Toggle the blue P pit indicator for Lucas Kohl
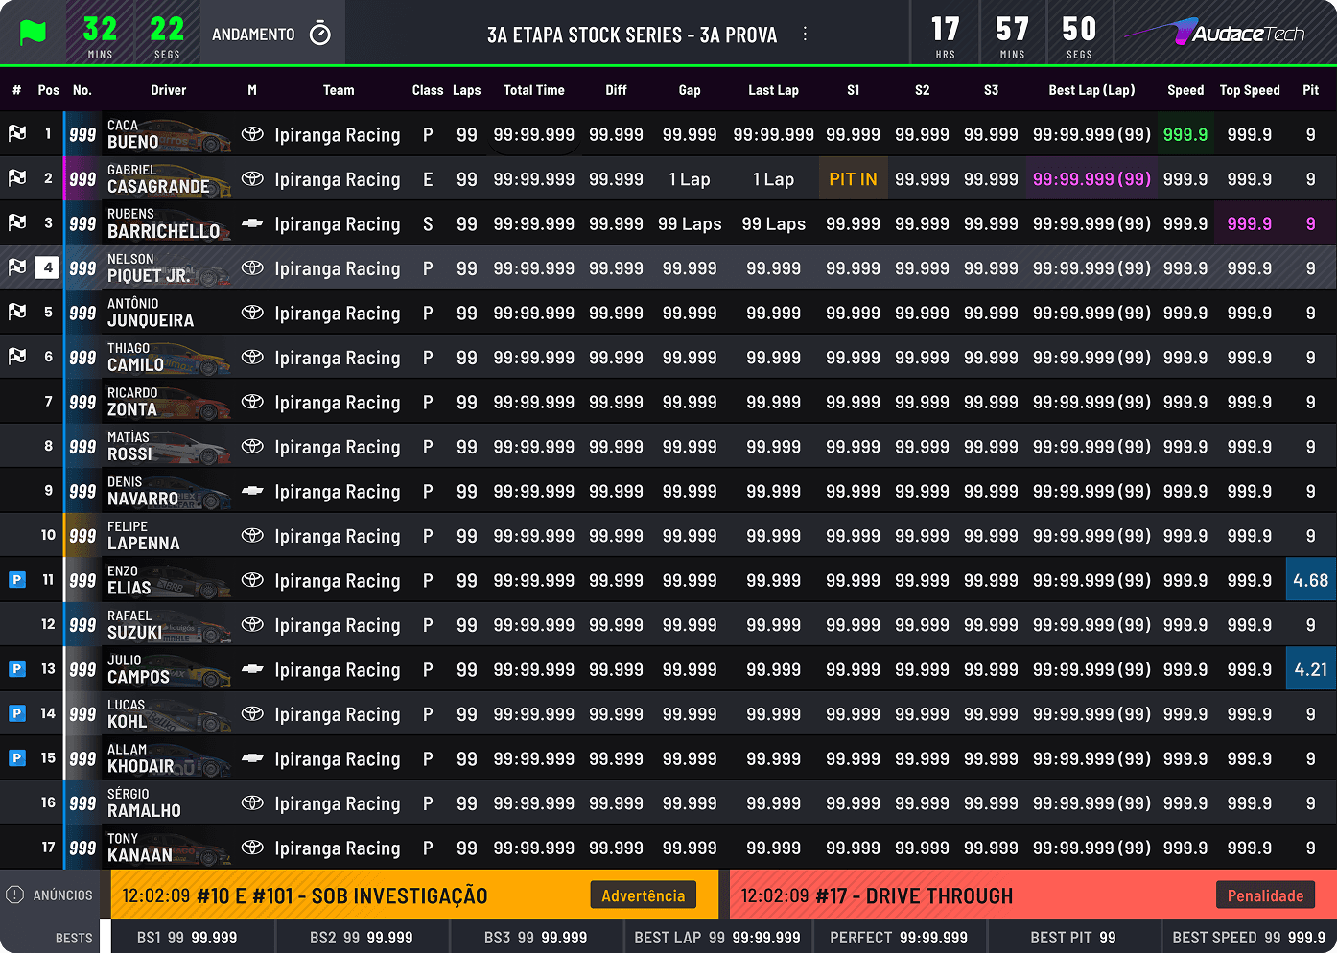Viewport: 1337px width, 953px height. click(x=16, y=713)
